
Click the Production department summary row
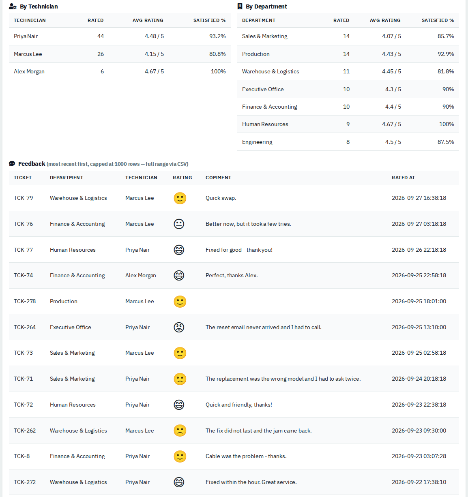coord(348,54)
